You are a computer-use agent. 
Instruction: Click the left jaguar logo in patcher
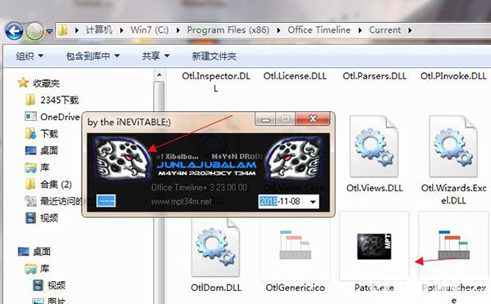pyautogui.click(x=122, y=159)
